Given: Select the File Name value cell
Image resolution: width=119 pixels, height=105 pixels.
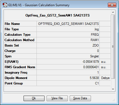Looking at the screenshot, I should point(68,24).
